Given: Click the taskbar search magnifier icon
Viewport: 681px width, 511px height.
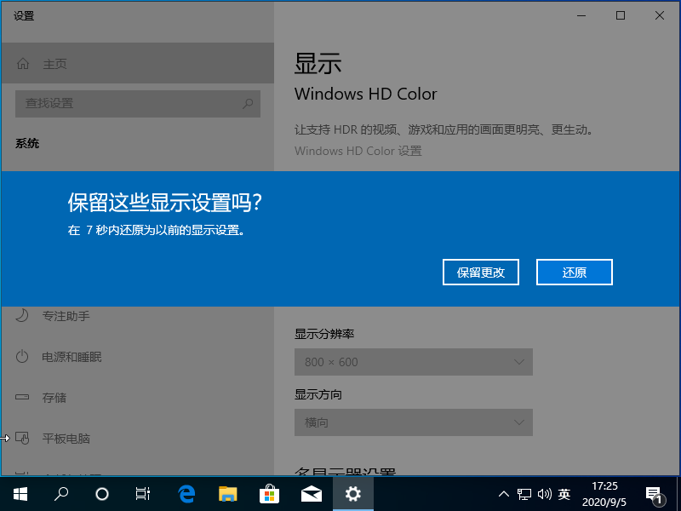Looking at the screenshot, I should click(61, 493).
